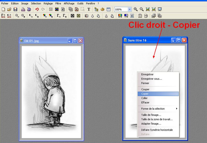
Task: Select the Text tool icon
Action: point(89,9)
